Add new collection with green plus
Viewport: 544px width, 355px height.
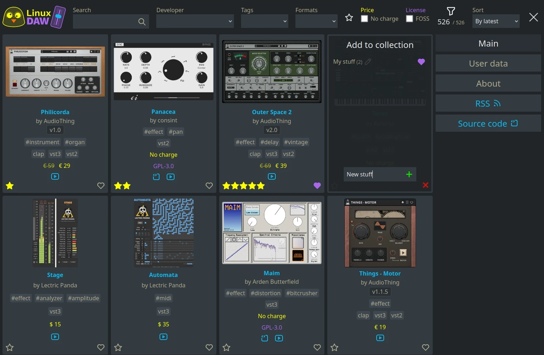click(x=409, y=174)
